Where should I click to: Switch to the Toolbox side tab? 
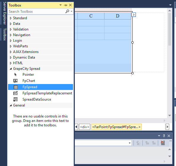[x=4, y=34]
